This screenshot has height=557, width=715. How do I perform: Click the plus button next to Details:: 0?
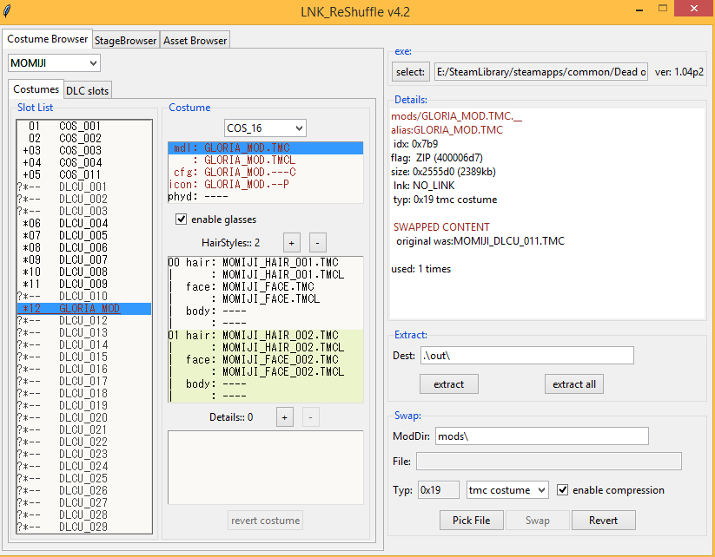(284, 417)
